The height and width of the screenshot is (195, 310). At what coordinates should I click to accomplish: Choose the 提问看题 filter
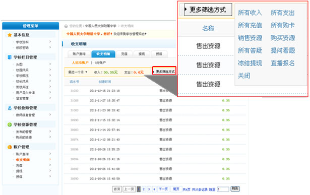pos(283,50)
